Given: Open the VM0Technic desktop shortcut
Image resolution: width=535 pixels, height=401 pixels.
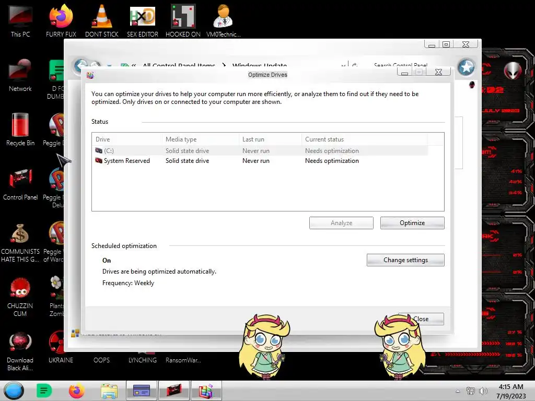Looking at the screenshot, I should 223,20.
